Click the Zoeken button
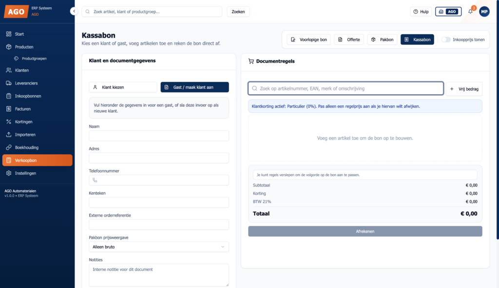The height and width of the screenshot is (288, 499). pyautogui.click(x=238, y=12)
